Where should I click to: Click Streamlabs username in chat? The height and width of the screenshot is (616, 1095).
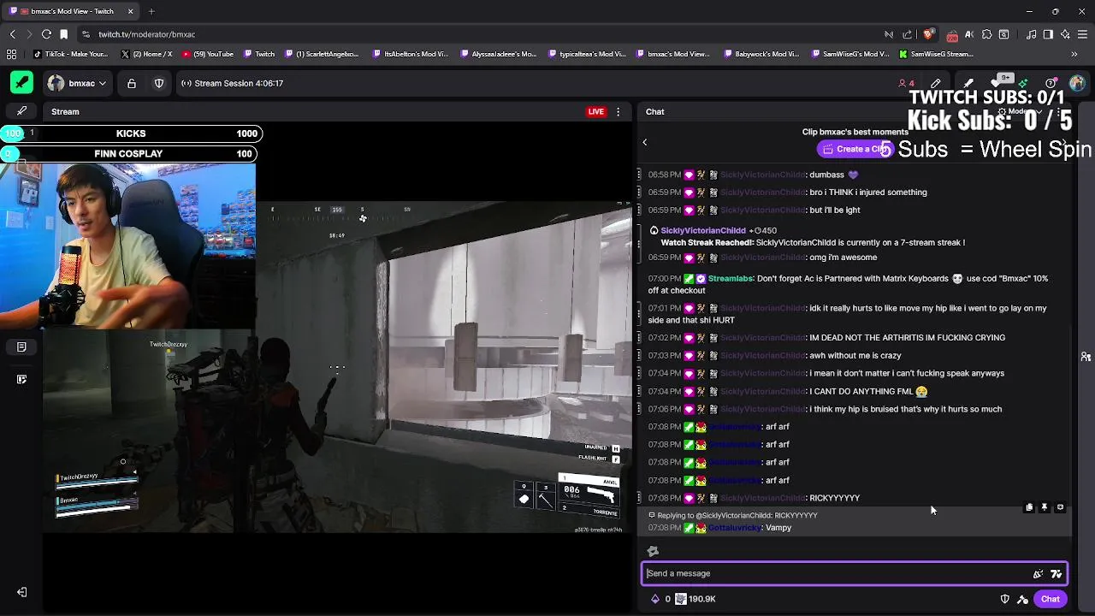coord(730,278)
